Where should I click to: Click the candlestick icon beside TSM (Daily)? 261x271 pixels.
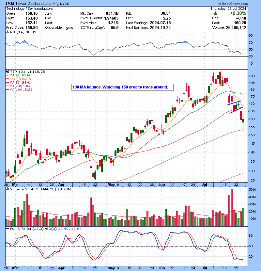pos(8,72)
